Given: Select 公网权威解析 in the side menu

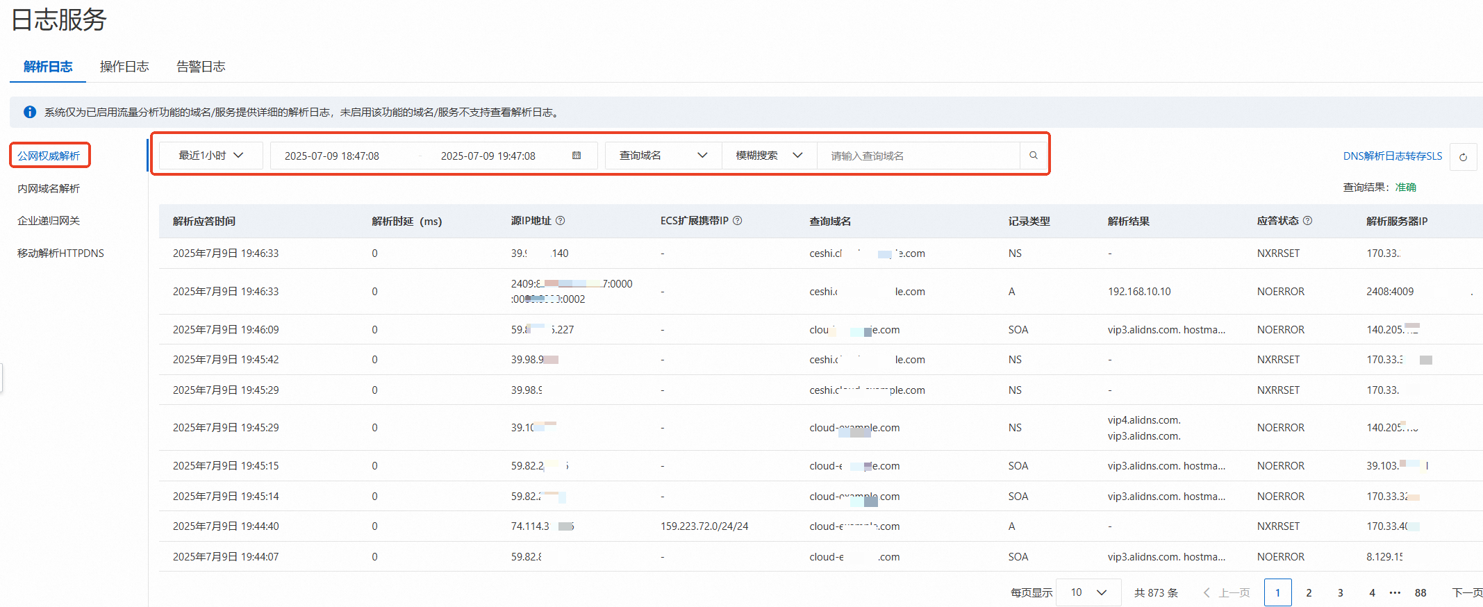Looking at the screenshot, I should (49, 156).
